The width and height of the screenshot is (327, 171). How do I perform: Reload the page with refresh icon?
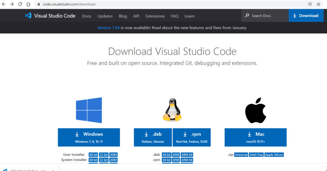point(20,4)
